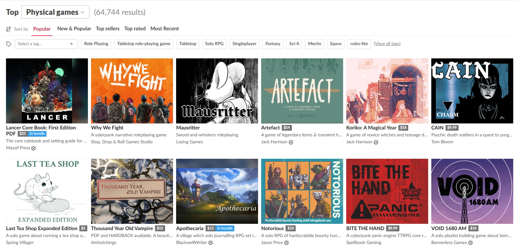517x250 pixels.
Task: Open the View all tags link
Action: 387,44
